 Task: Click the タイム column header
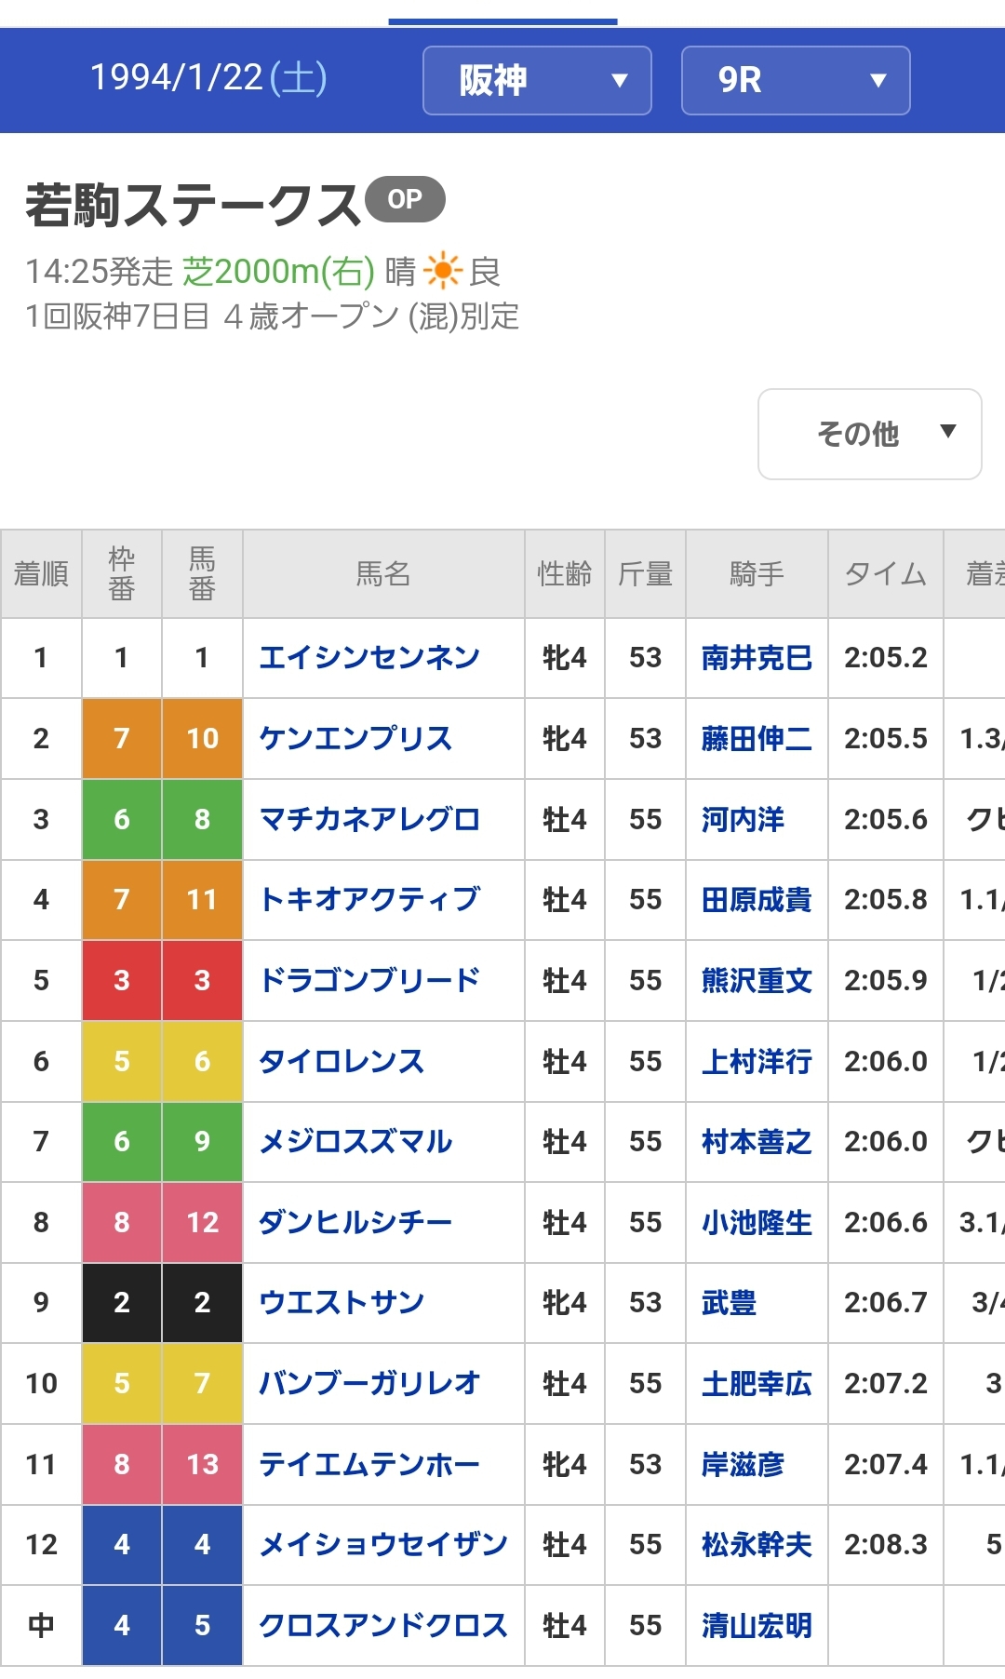coord(885,574)
